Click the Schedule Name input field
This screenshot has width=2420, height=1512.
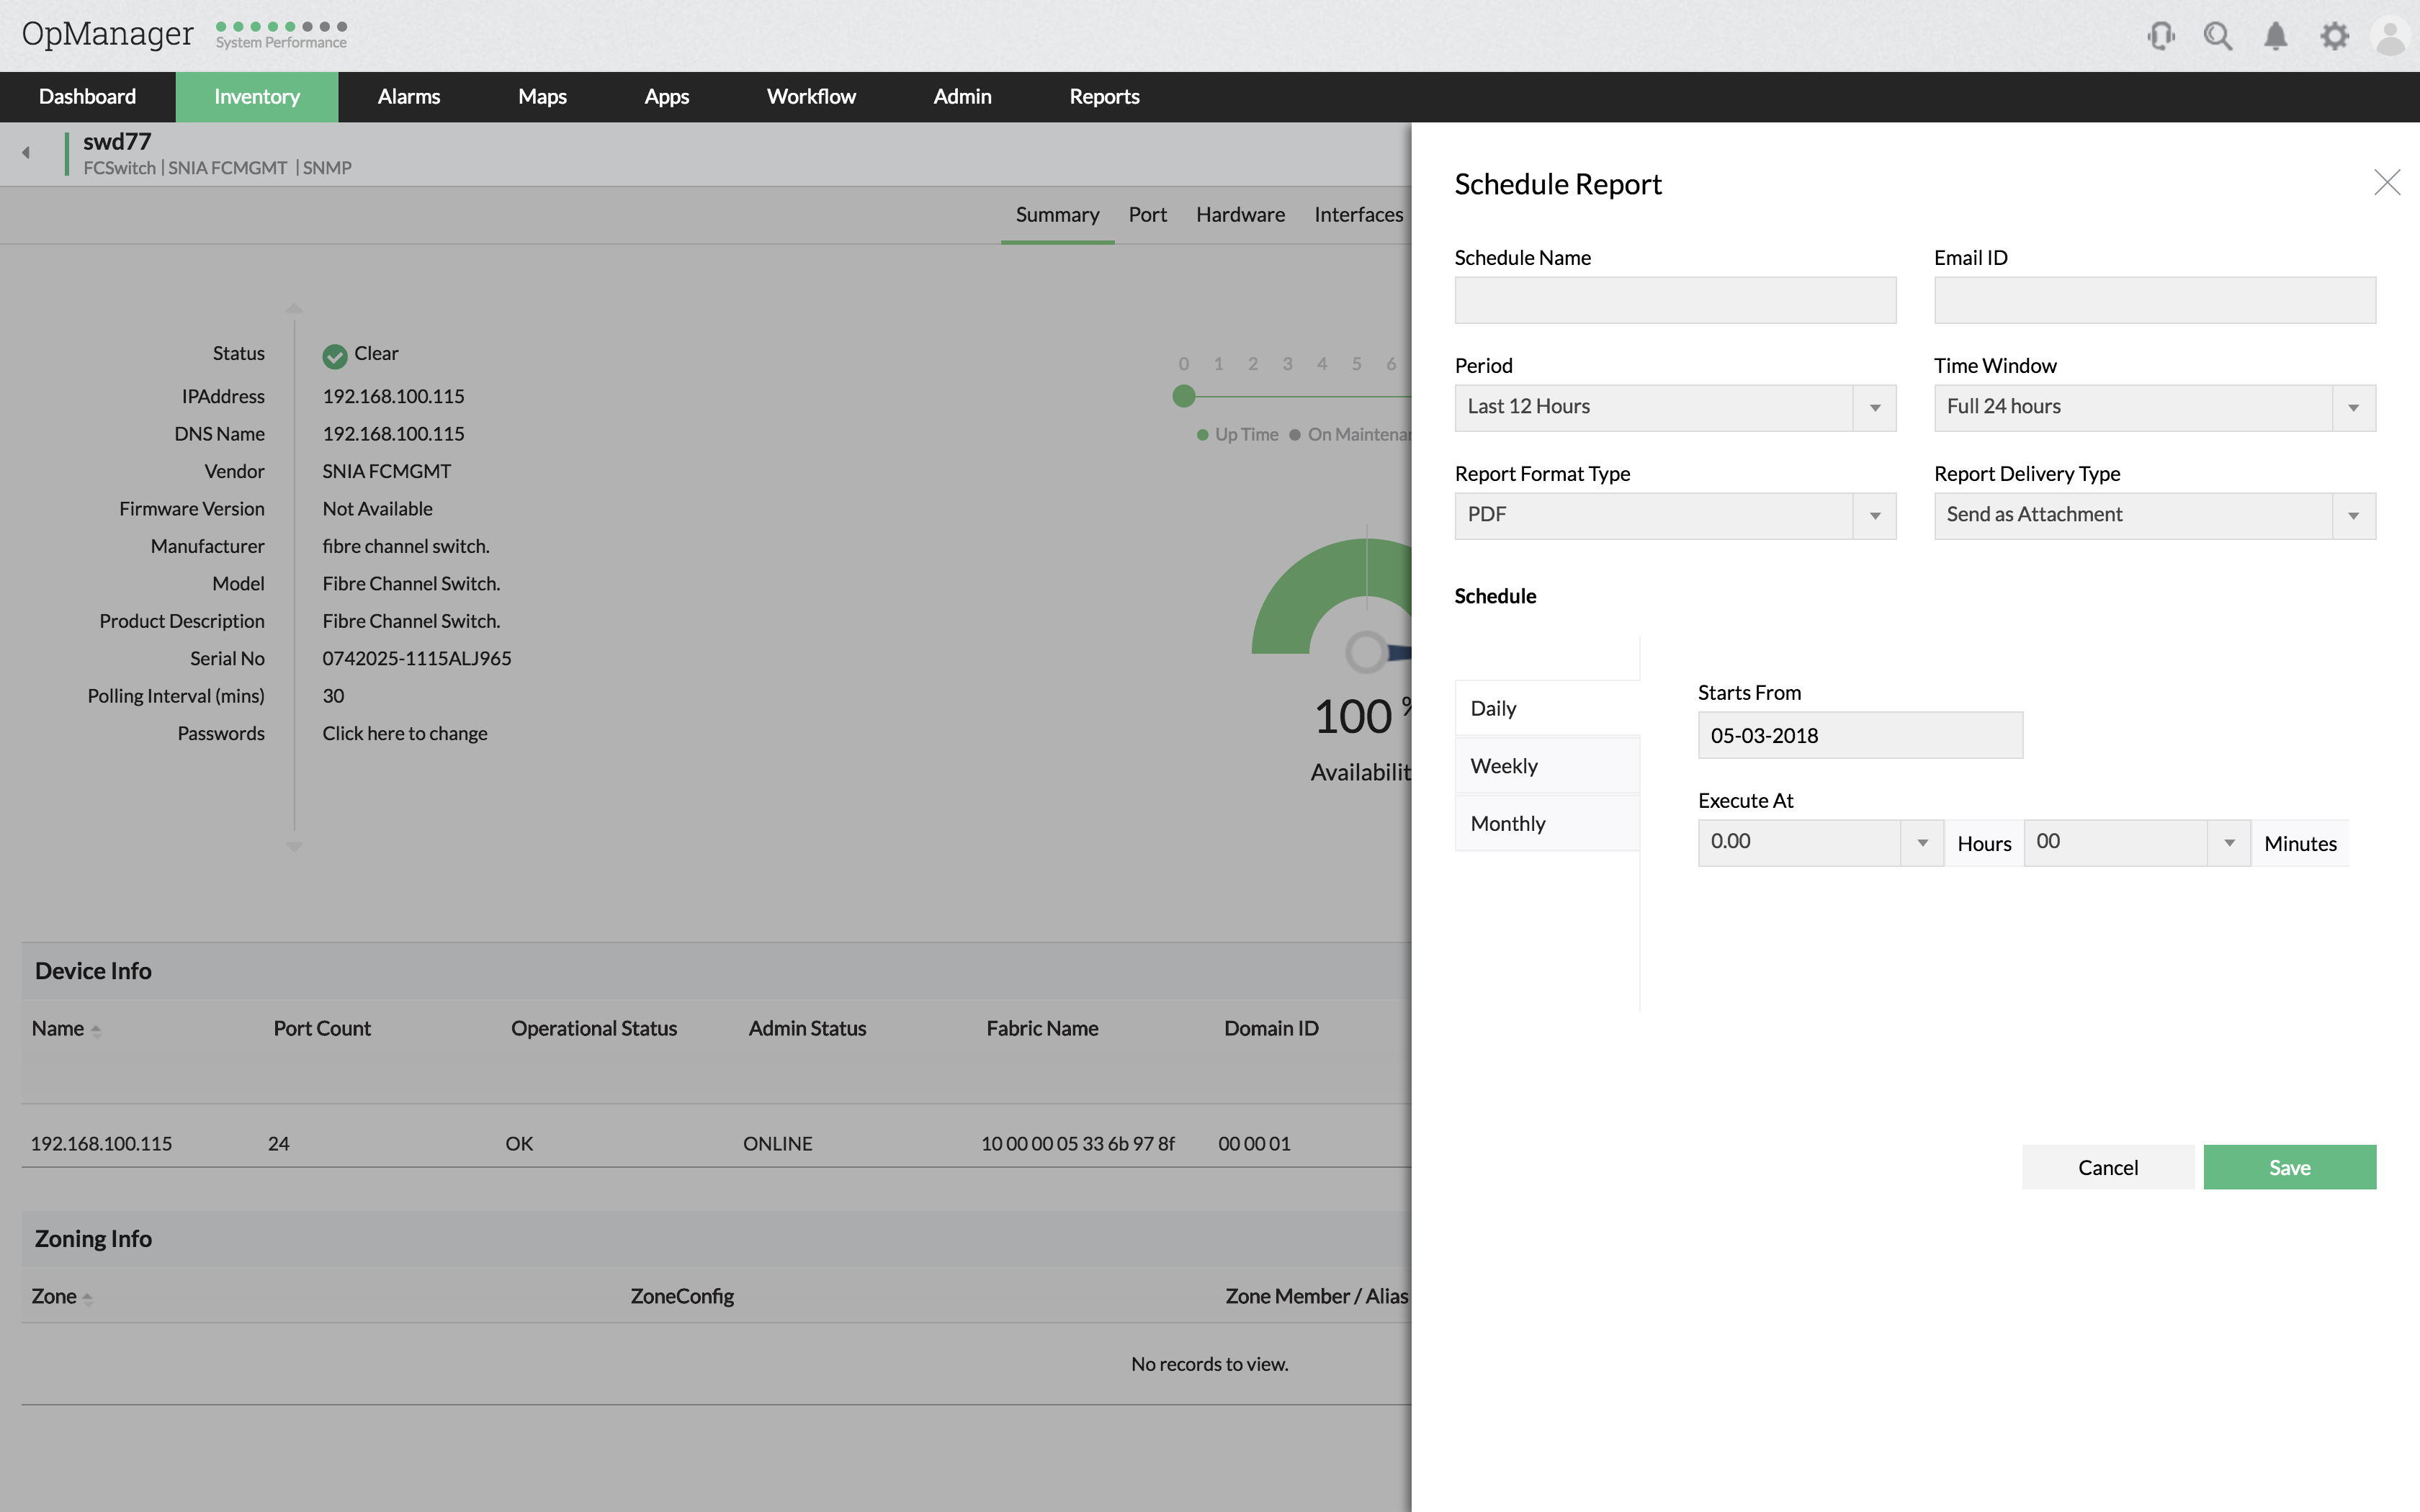1674,300
